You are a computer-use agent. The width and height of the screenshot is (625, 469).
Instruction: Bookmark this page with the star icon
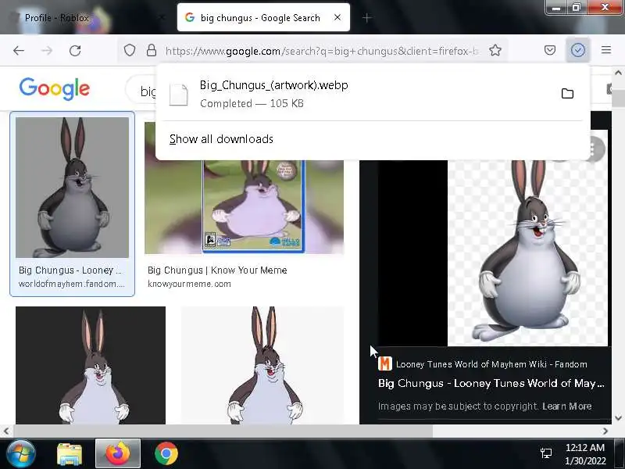point(495,50)
